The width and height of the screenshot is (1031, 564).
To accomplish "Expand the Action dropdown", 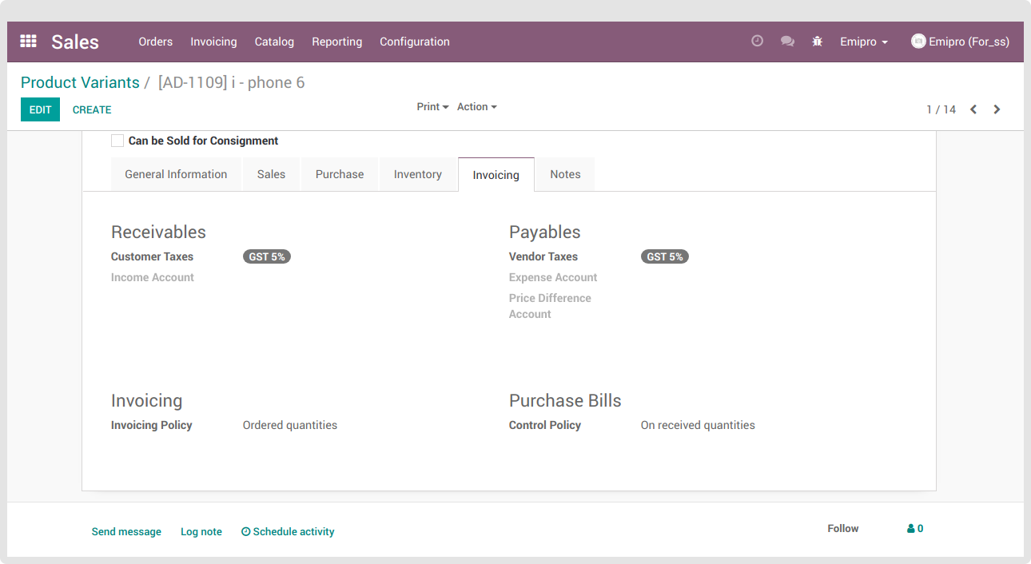I will 476,107.
